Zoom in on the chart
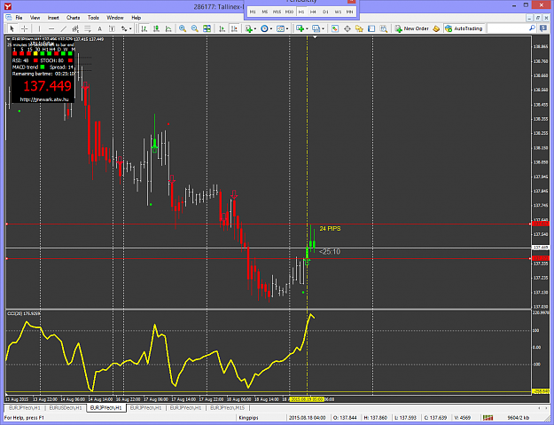This screenshot has height=425, width=554. [183, 28]
